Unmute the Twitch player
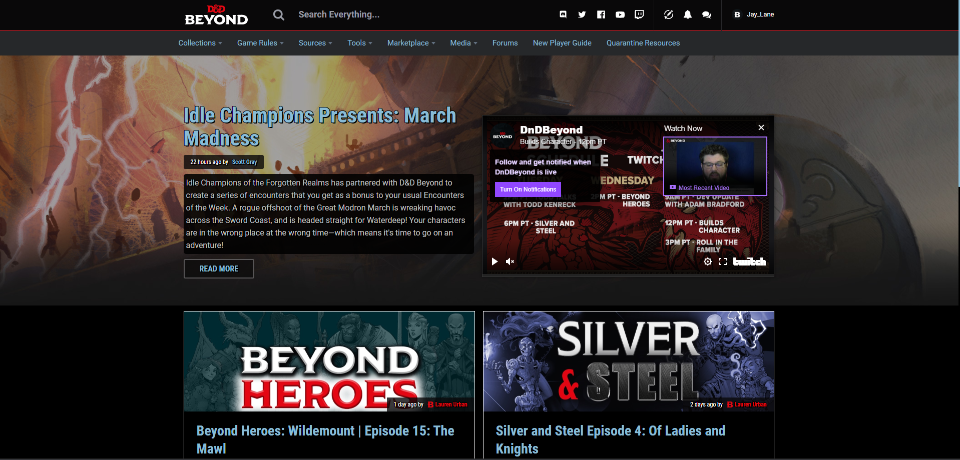This screenshot has width=960, height=460. 510,261
